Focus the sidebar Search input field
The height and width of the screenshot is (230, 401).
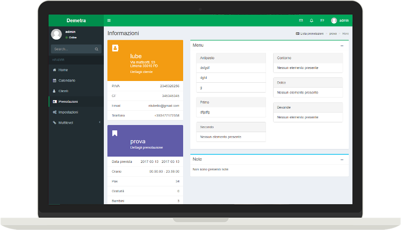coord(72,49)
